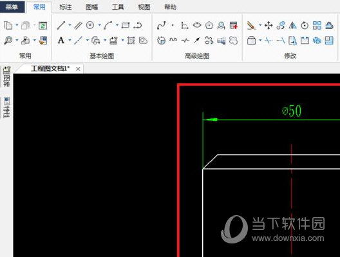Open the Fillet tool dropdown arrow
This screenshot has height=257, width=340.
pos(260,40)
